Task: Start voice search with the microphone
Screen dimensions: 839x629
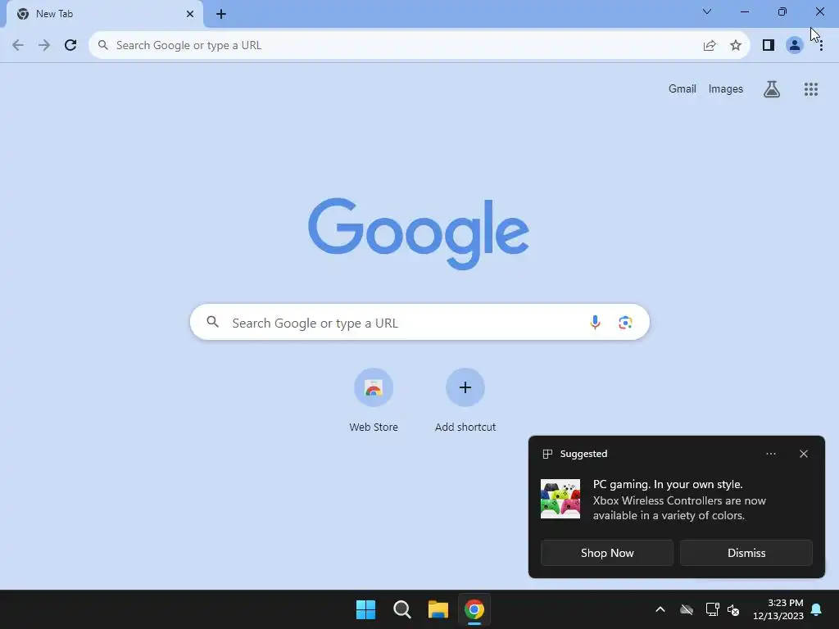Action: 595,322
